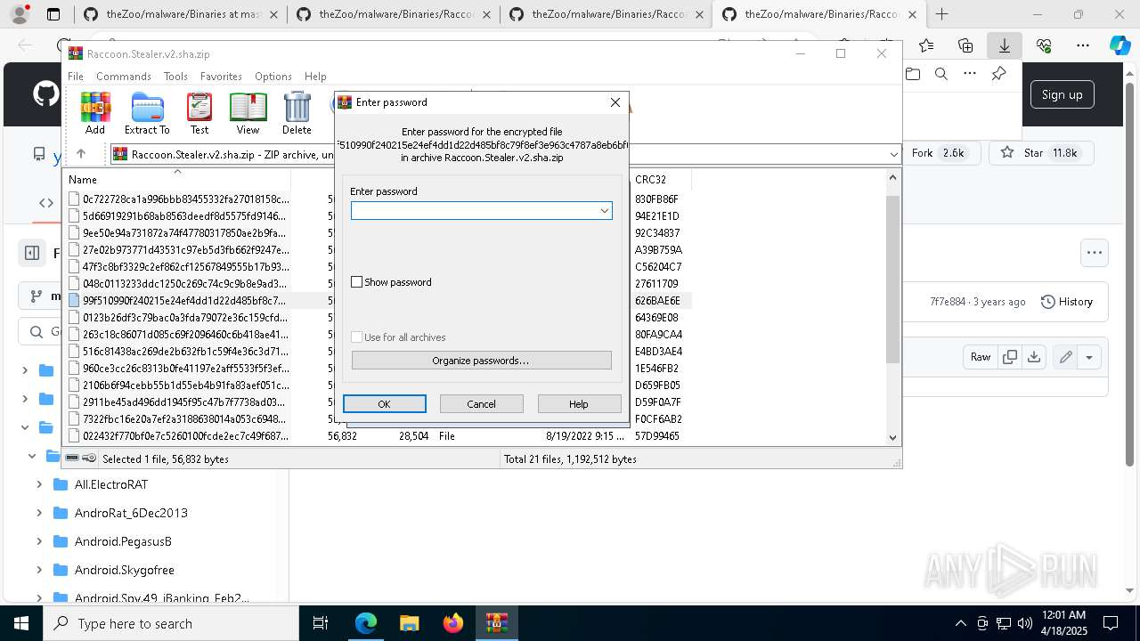The image size is (1140, 641).
Task: Click the edit pencil icon on GitHub
Action: tap(1065, 357)
